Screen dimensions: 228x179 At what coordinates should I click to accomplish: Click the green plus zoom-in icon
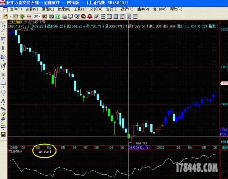click(22, 16)
